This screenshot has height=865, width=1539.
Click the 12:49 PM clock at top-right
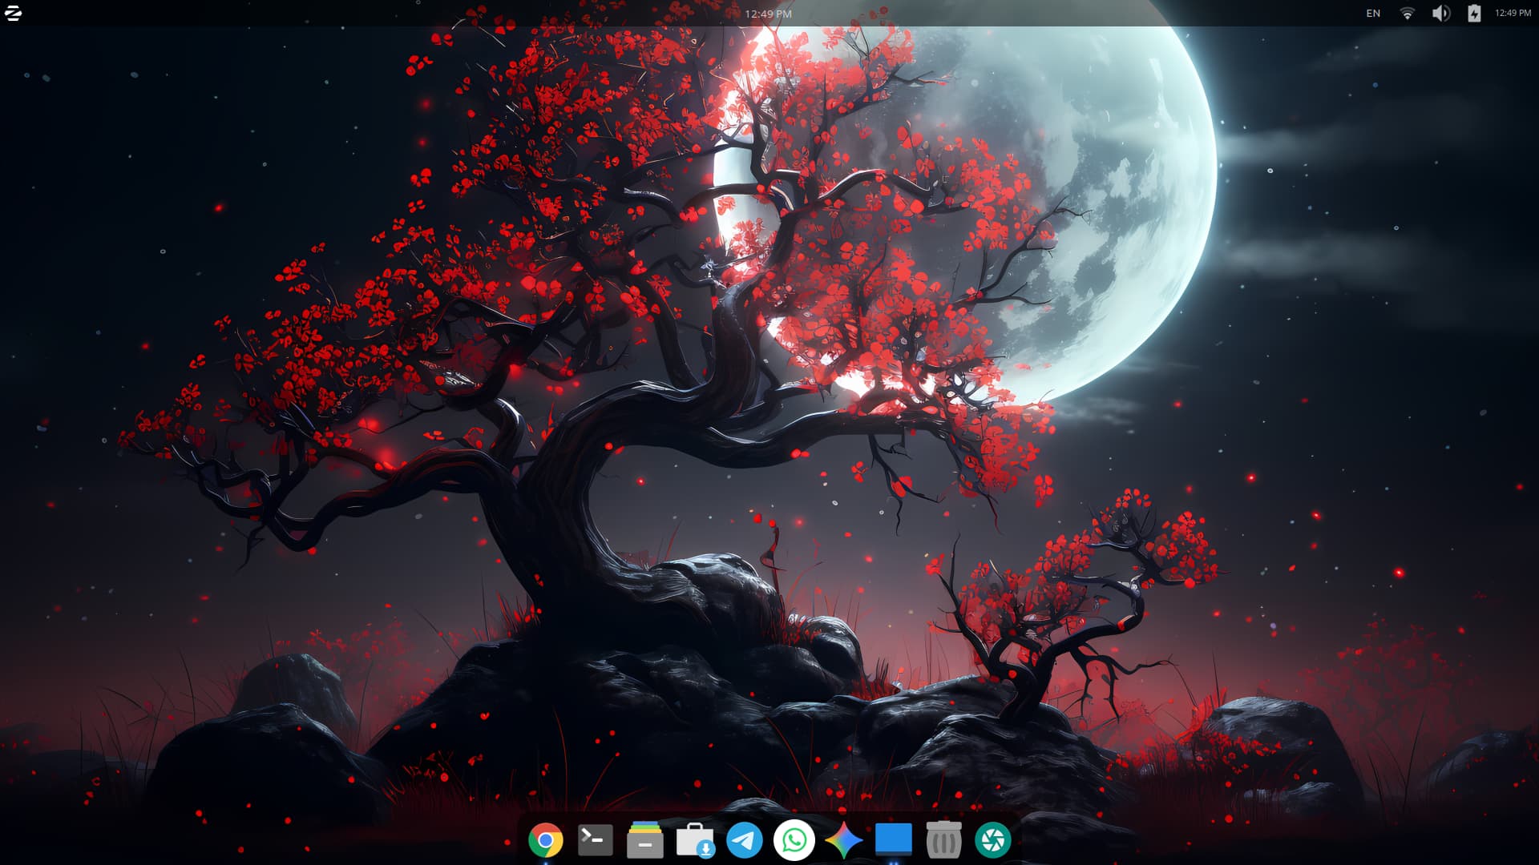[x=1513, y=13]
